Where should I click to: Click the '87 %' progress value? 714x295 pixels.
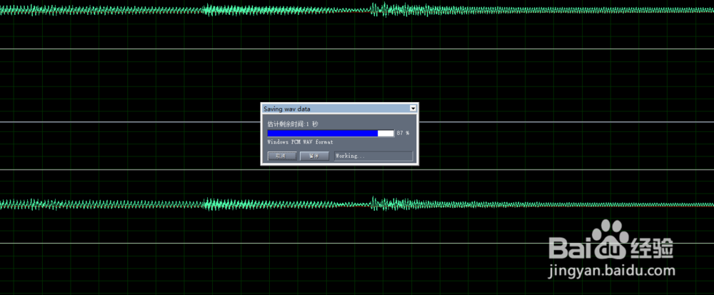[403, 133]
